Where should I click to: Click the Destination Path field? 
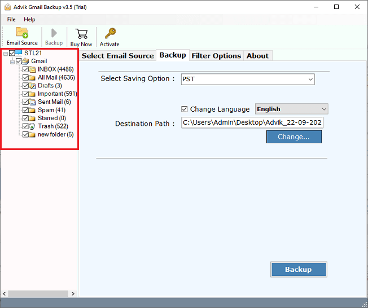(x=252, y=122)
